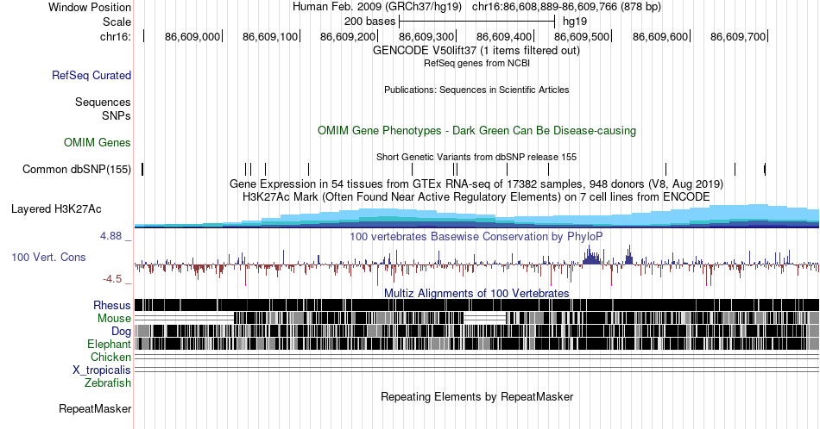Viewport: 820px width, 429px height.
Task: Click the PhyloP upper value 4.88
Action: (x=110, y=236)
